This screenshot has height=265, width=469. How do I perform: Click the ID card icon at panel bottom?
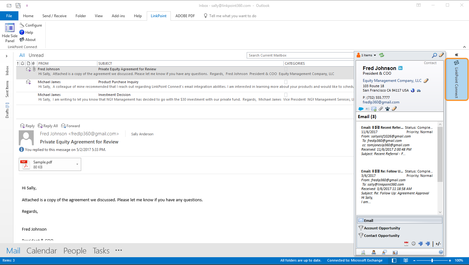[395, 252]
